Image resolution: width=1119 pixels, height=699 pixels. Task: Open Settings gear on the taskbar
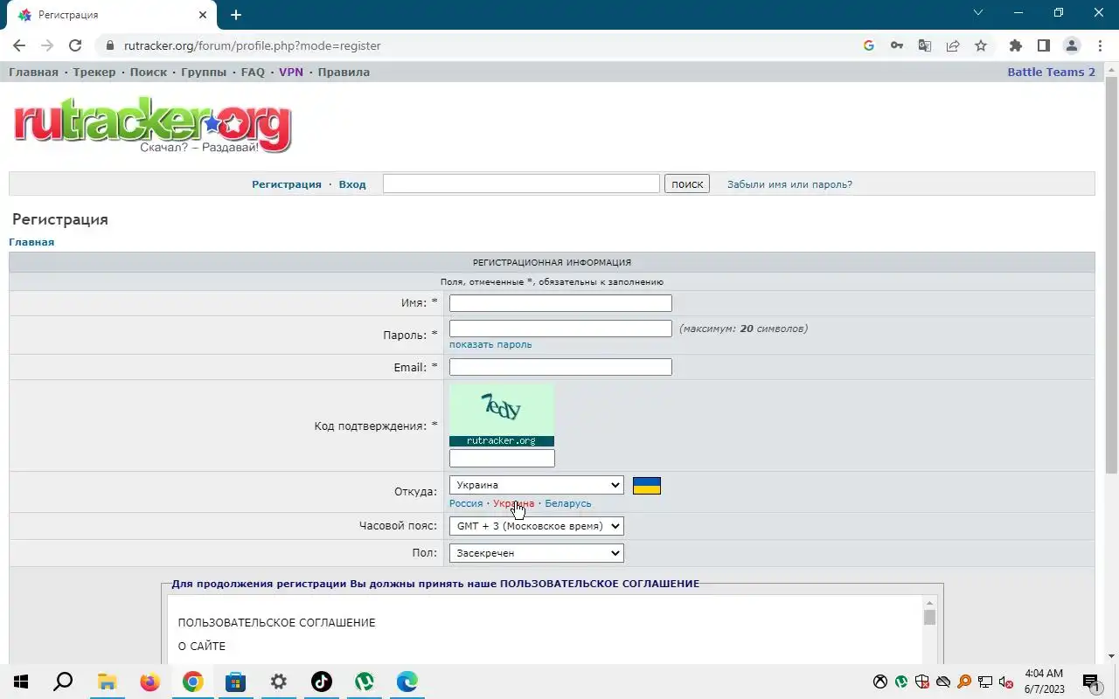[278, 682]
